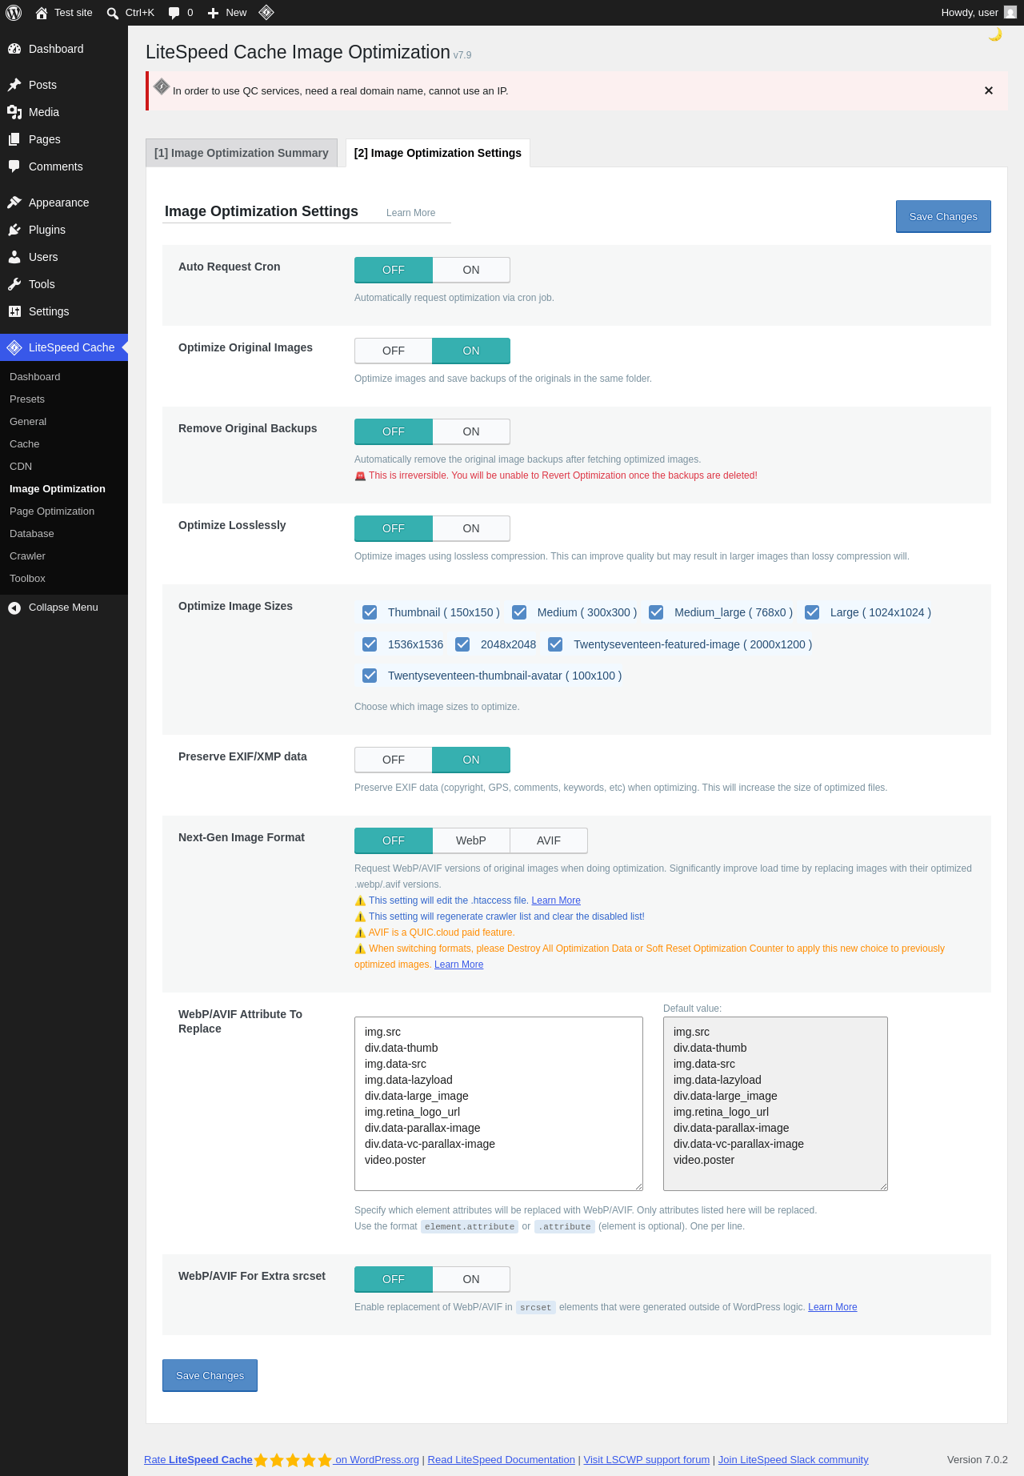The image size is (1024, 1476).
Task: Click the search magnifier icon in admin bar
Action: 113,13
